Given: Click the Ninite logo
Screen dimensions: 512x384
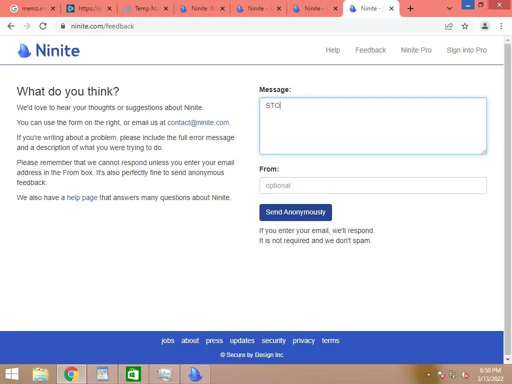Looking at the screenshot, I should coord(48,50).
